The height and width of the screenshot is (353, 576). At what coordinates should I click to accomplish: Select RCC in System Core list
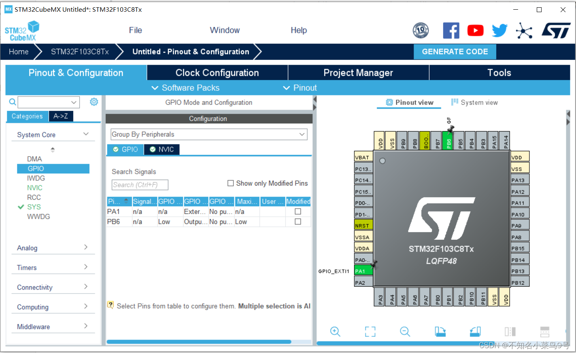(34, 197)
